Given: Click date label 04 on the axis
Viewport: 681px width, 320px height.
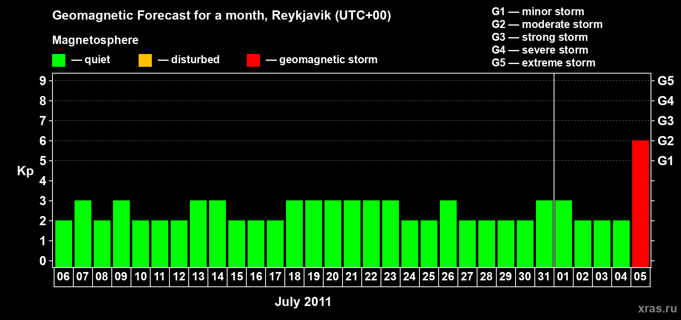Looking at the screenshot, I should 621,276.
